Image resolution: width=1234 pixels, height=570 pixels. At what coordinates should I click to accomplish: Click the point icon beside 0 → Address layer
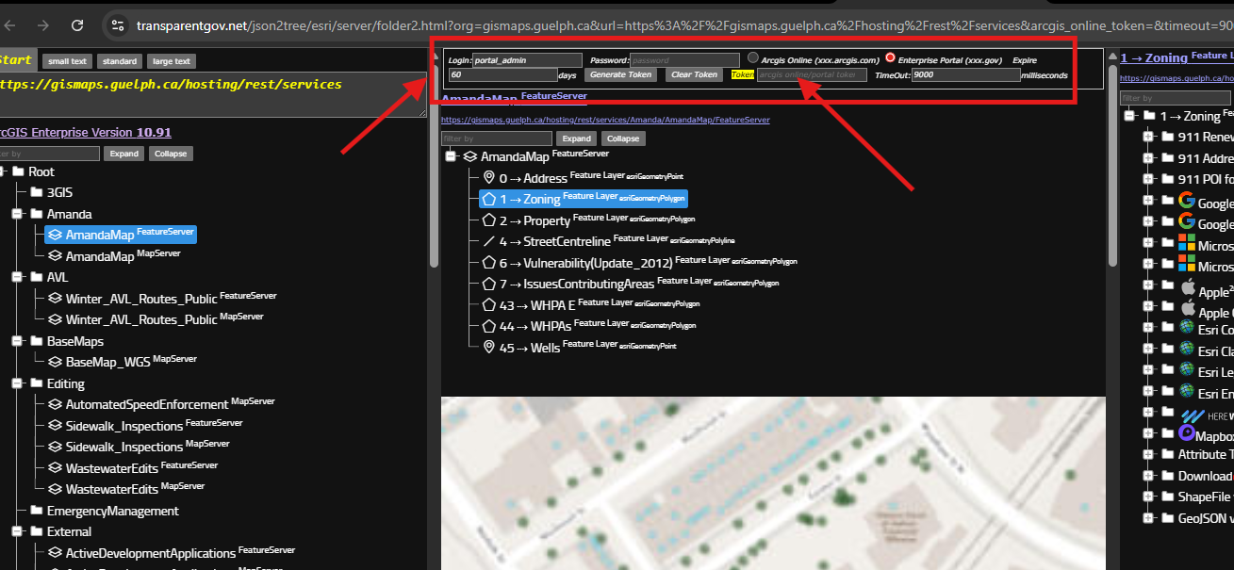(488, 177)
